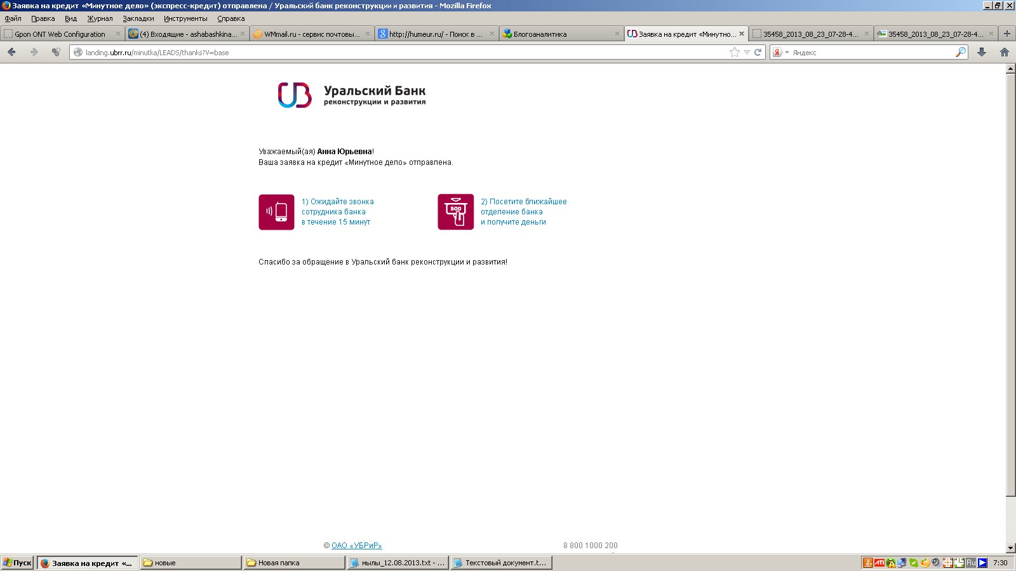Image resolution: width=1016 pixels, height=571 pixels.
Task: Bookmark this page with the star icon
Action: coord(735,53)
